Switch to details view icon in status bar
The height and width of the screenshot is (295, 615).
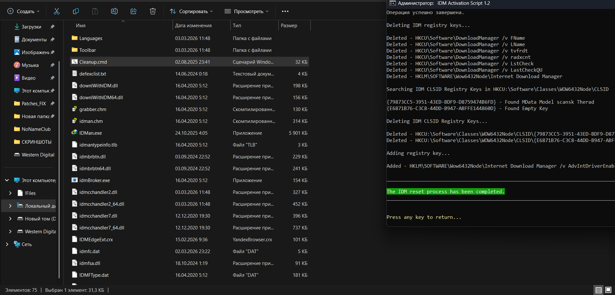tap(598, 290)
